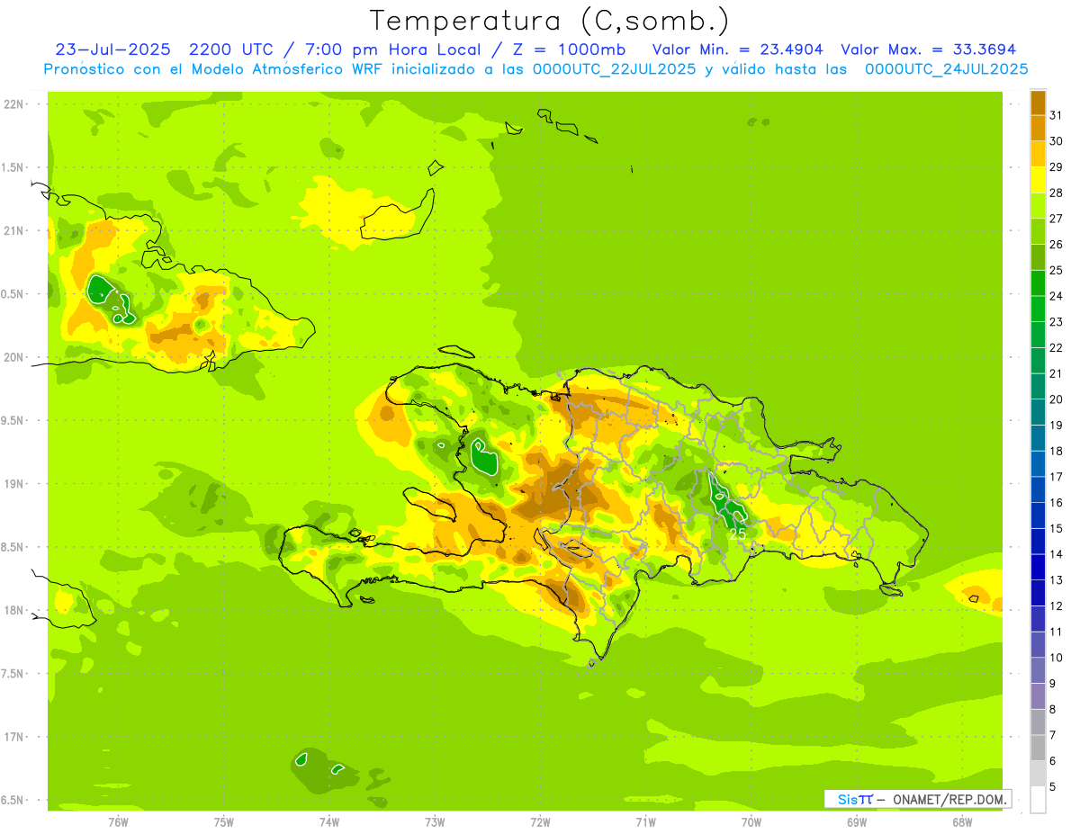Click color bar segment between 30 and 31
This screenshot has width=1080, height=834.
coord(1038,128)
